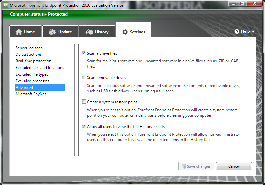The height and width of the screenshot is (185, 265).
Task: Select the Settings tab
Action: click(133, 30)
